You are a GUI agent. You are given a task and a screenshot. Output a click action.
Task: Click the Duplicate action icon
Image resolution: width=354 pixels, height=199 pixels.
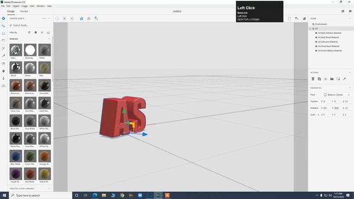click(x=319, y=79)
